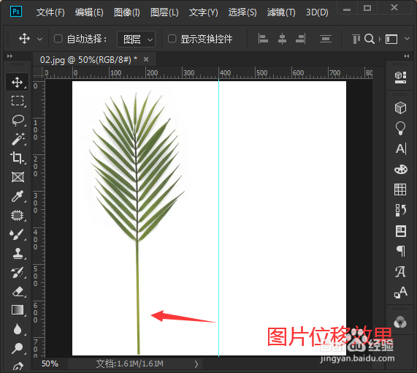Enable the 自动选择 checkbox
Image resolution: width=417 pixels, height=373 pixels.
pos(58,39)
